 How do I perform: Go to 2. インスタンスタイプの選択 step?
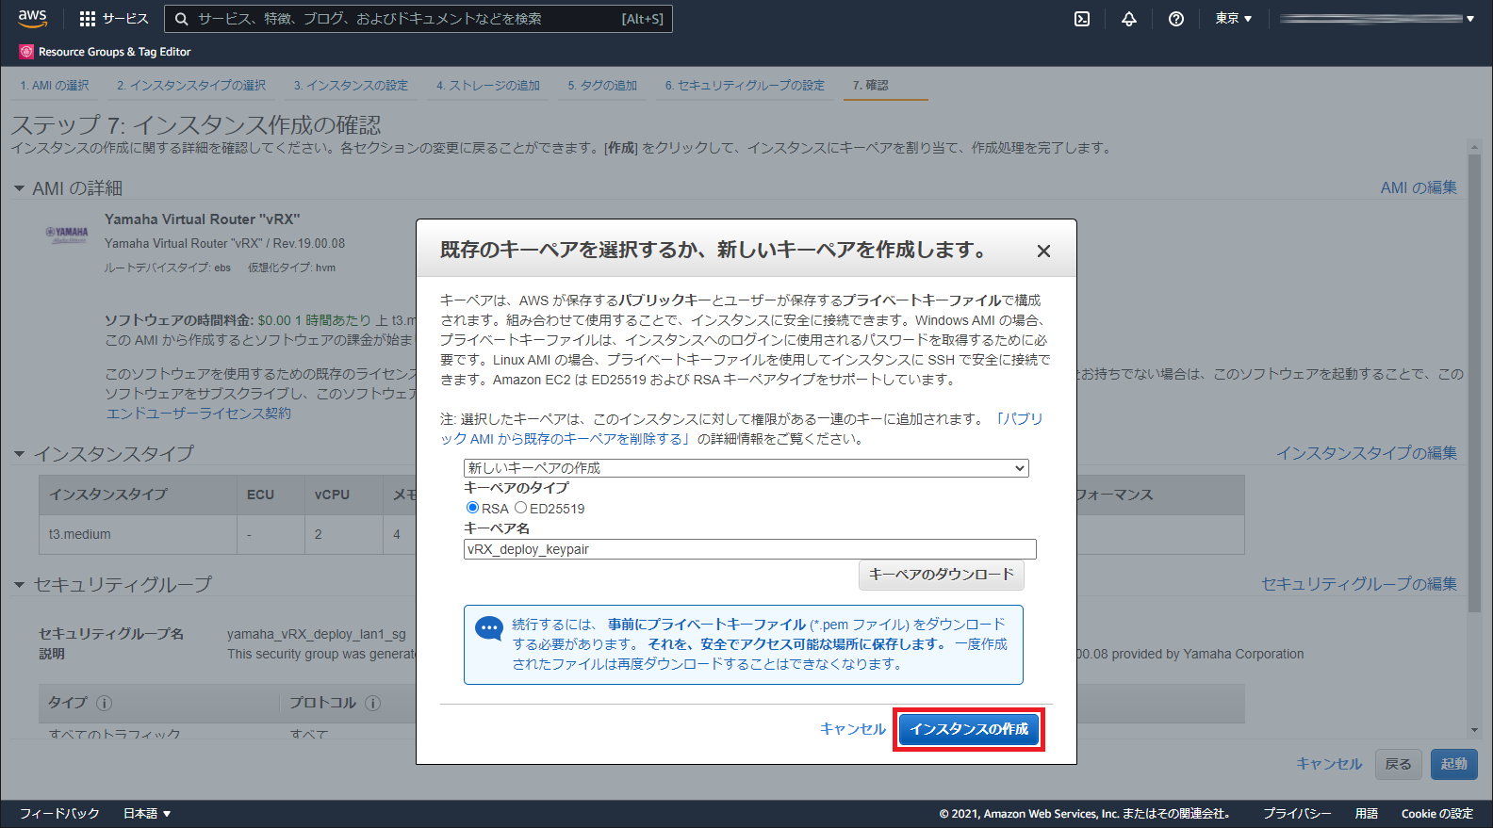pos(191,86)
